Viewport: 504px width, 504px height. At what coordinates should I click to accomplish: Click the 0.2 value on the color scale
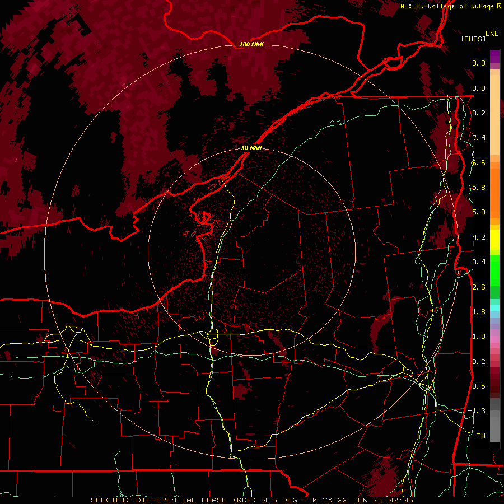point(479,362)
